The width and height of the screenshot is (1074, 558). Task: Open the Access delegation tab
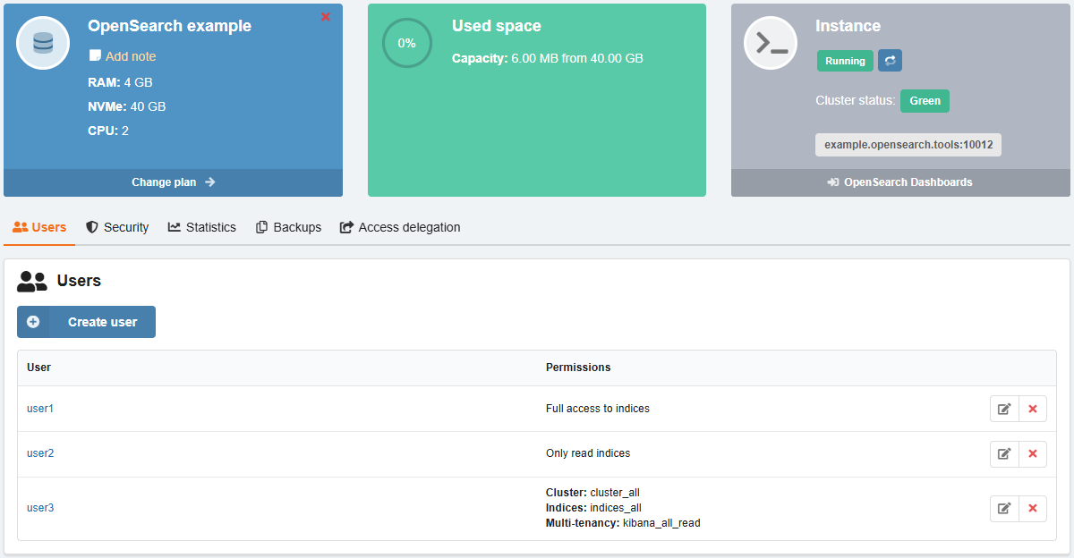click(400, 227)
